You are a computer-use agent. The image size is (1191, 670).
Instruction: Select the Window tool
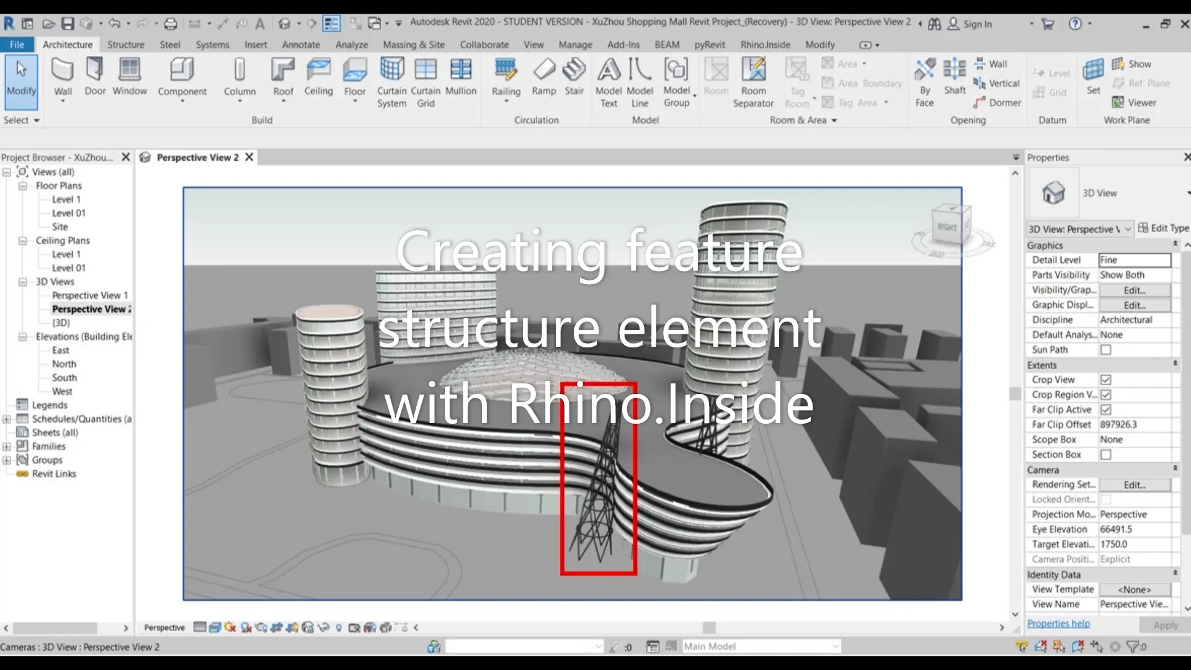130,78
